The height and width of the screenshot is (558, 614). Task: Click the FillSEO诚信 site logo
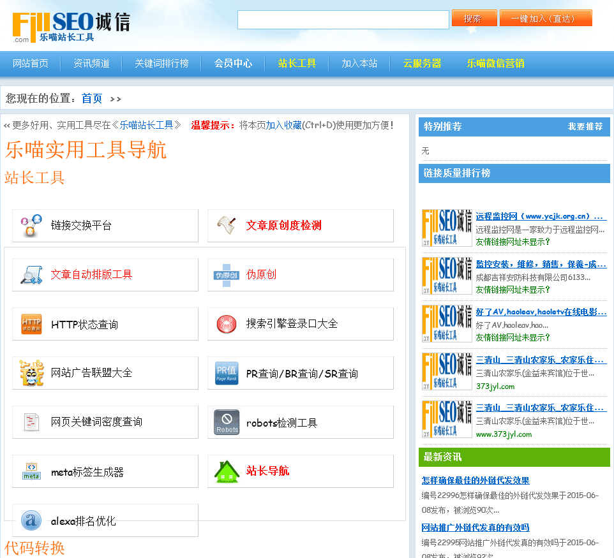click(x=71, y=27)
